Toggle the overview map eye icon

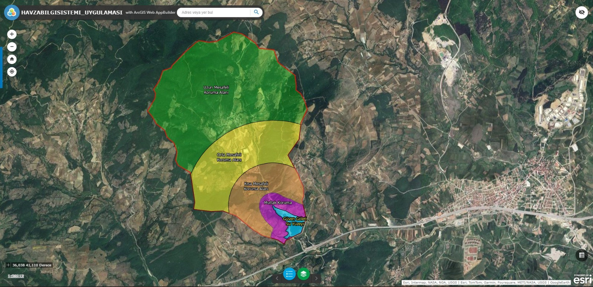(582, 12)
